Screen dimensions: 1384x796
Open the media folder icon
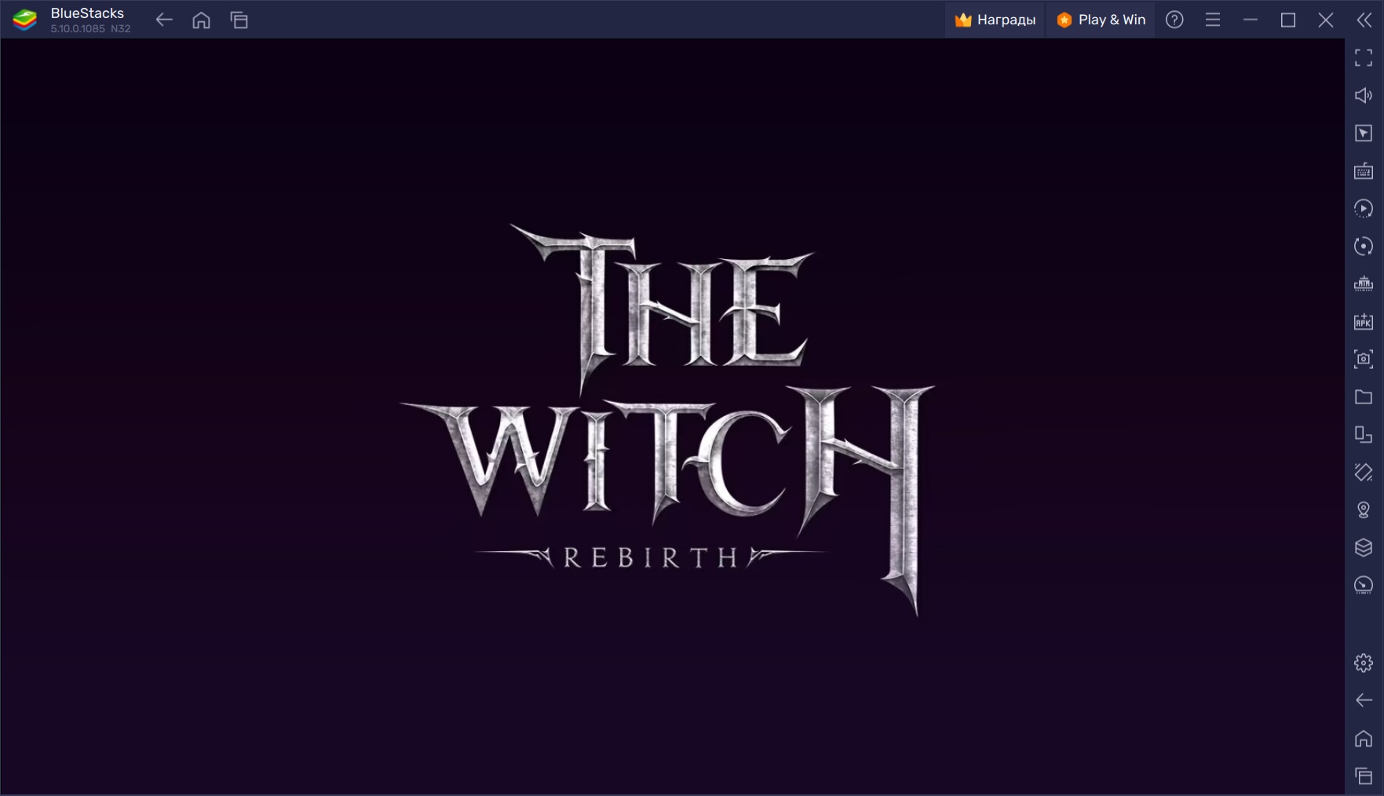pyautogui.click(x=1364, y=396)
